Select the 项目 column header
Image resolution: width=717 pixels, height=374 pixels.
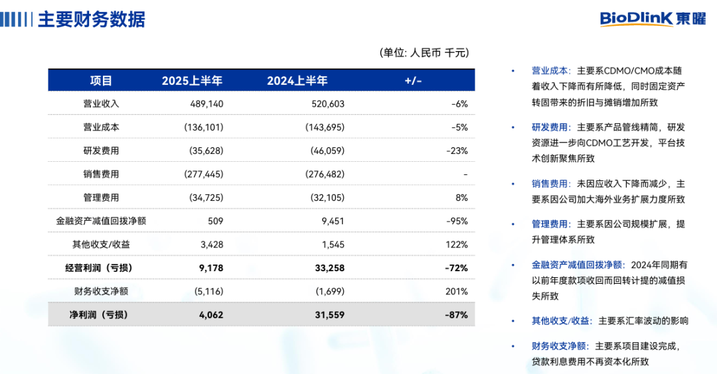point(102,80)
